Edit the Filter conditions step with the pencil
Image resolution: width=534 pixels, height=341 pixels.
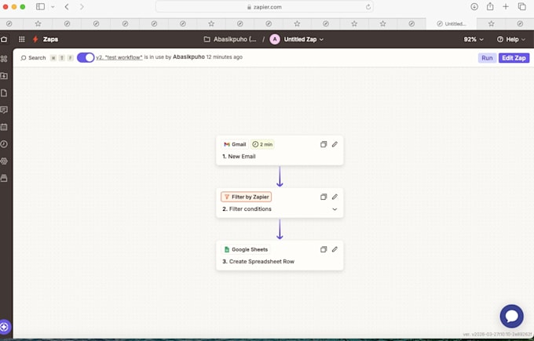pos(335,197)
